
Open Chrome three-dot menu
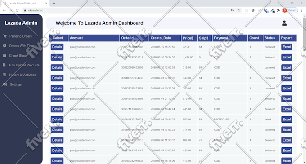(301, 10)
